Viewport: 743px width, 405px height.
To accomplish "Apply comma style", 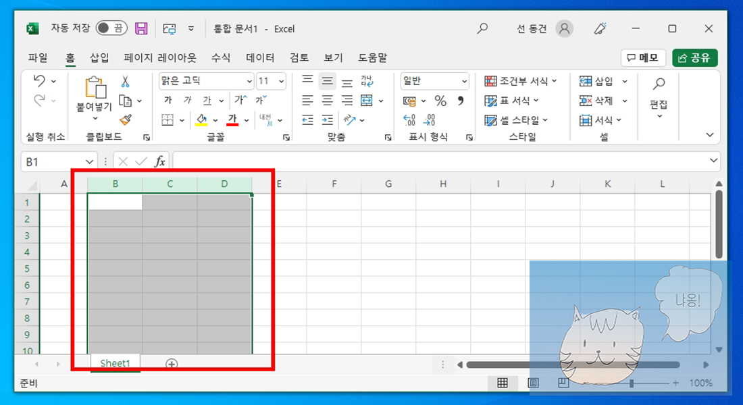I will coord(460,101).
